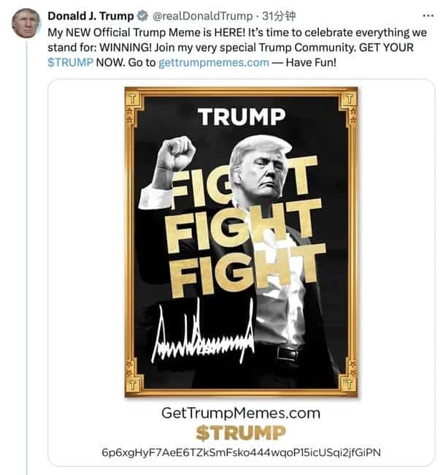Click the bottom-right gold T corner emblem
The height and width of the screenshot is (475, 446).
click(x=349, y=385)
